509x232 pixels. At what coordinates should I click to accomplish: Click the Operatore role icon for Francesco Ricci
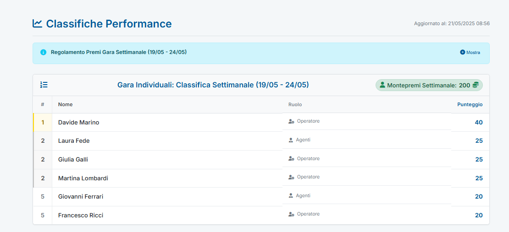tap(291, 214)
